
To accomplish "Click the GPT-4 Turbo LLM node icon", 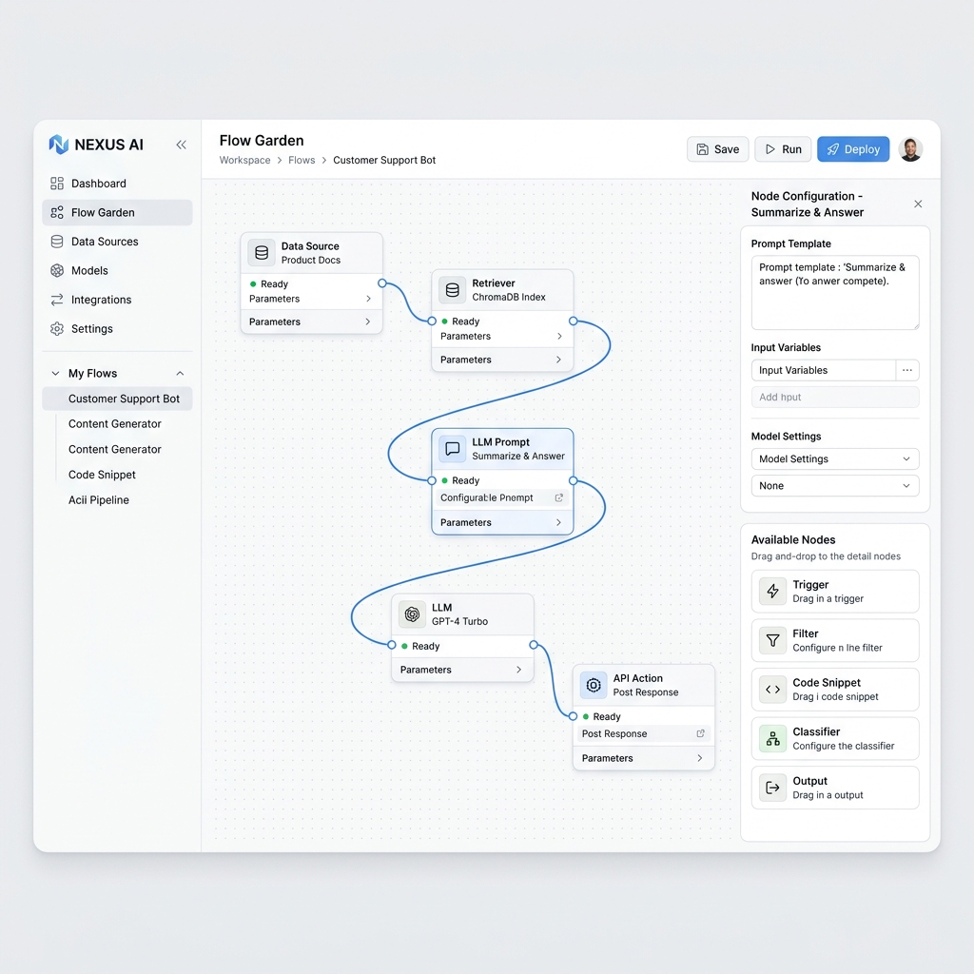I will (412, 614).
